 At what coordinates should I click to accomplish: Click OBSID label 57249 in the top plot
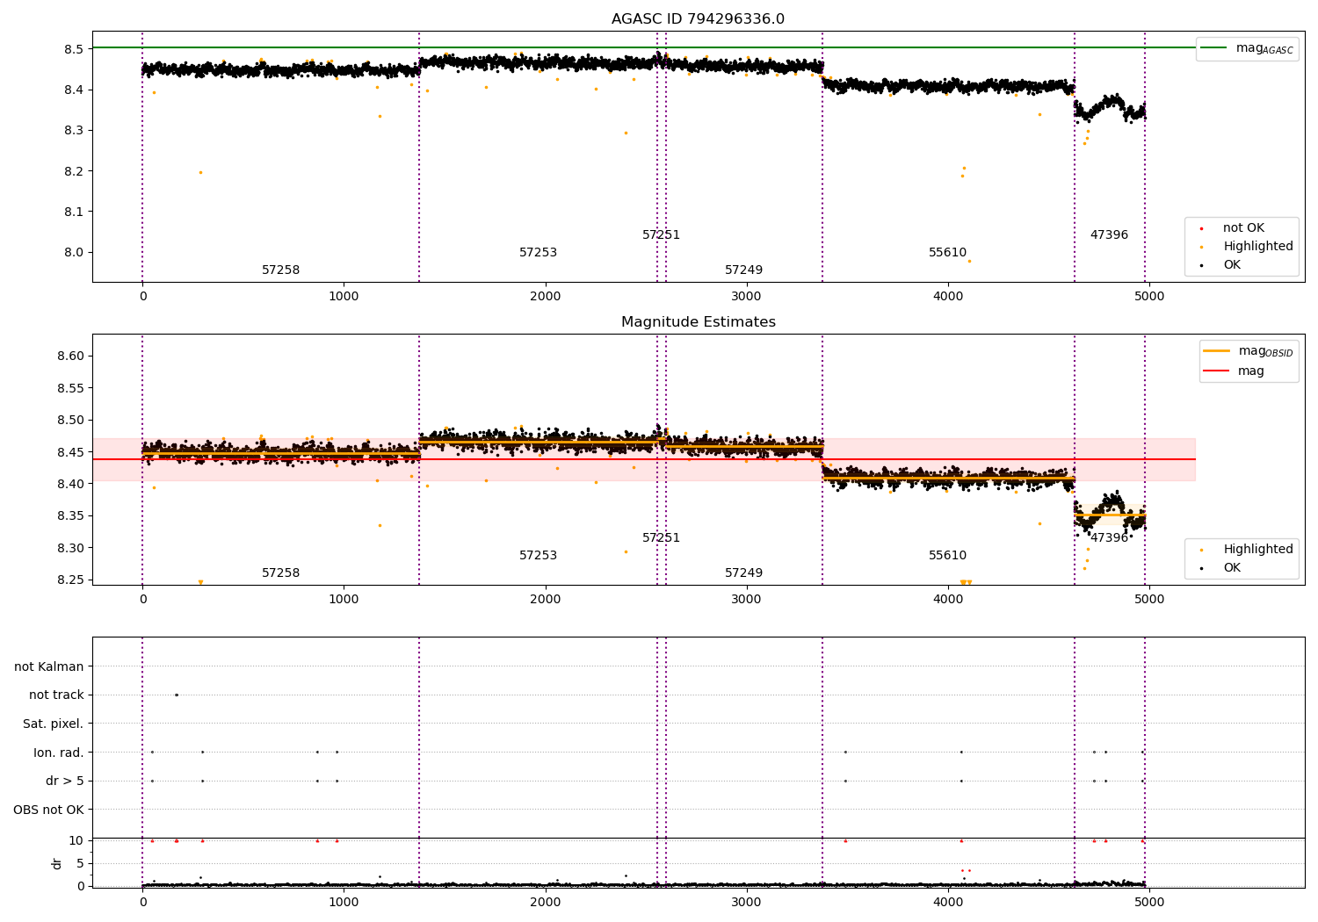pos(743,270)
